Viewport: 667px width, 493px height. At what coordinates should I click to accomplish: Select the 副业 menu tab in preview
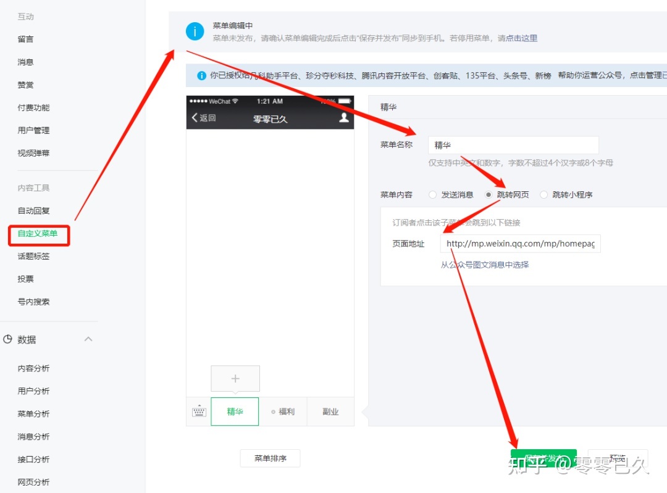point(330,412)
